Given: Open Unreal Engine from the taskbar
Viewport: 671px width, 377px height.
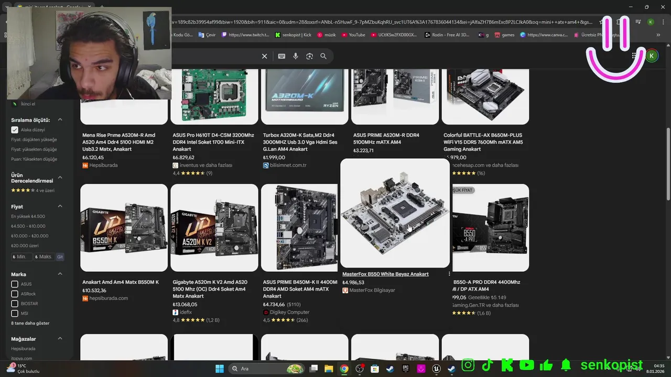Looking at the screenshot, I should pos(436,369).
